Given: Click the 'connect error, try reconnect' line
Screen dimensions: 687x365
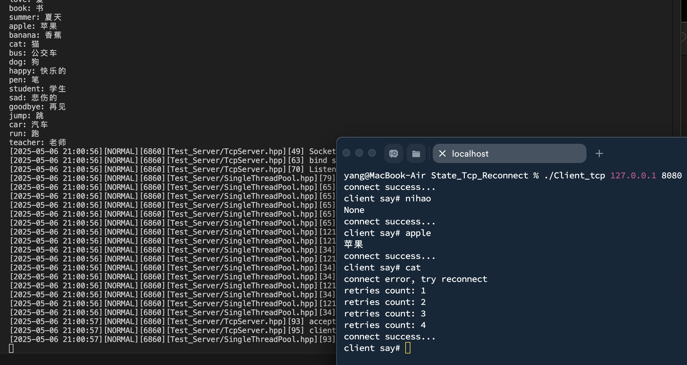Looking at the screenshot, I should click(x=415, y=279).
